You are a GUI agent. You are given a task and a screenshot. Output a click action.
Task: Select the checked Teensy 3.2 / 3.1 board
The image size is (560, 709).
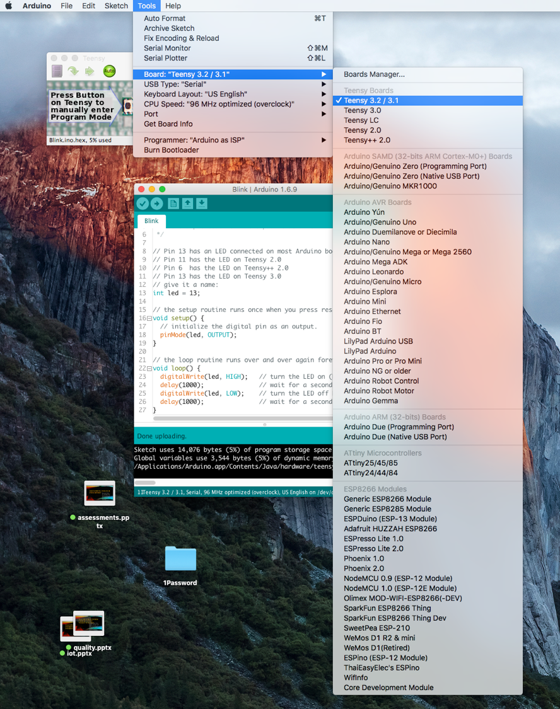pyautogui.click(x=428, y=100)
